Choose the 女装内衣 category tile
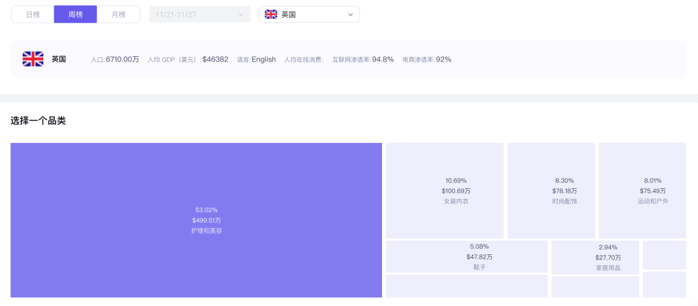 pos(445,191)
